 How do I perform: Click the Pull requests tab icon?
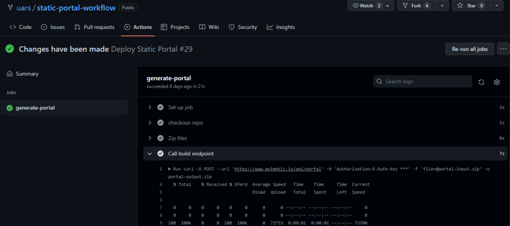(77, 27)
